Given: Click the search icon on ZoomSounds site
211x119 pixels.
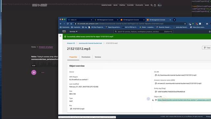Looking at the screenshot, I should click(x=152, y=5).
